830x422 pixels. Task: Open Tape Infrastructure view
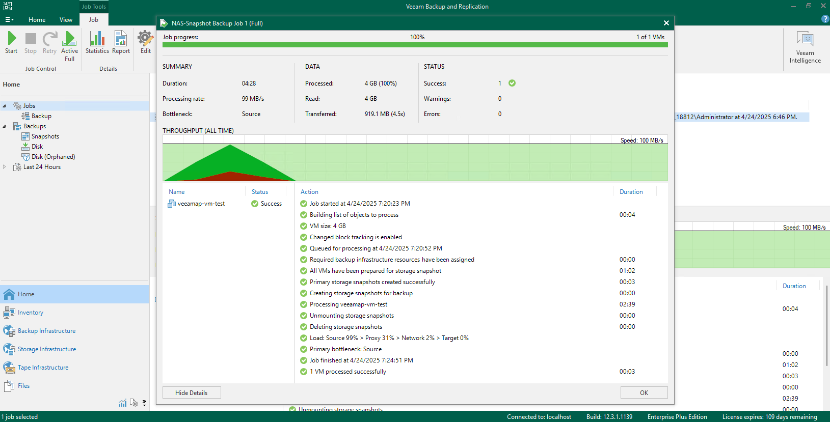75,368
